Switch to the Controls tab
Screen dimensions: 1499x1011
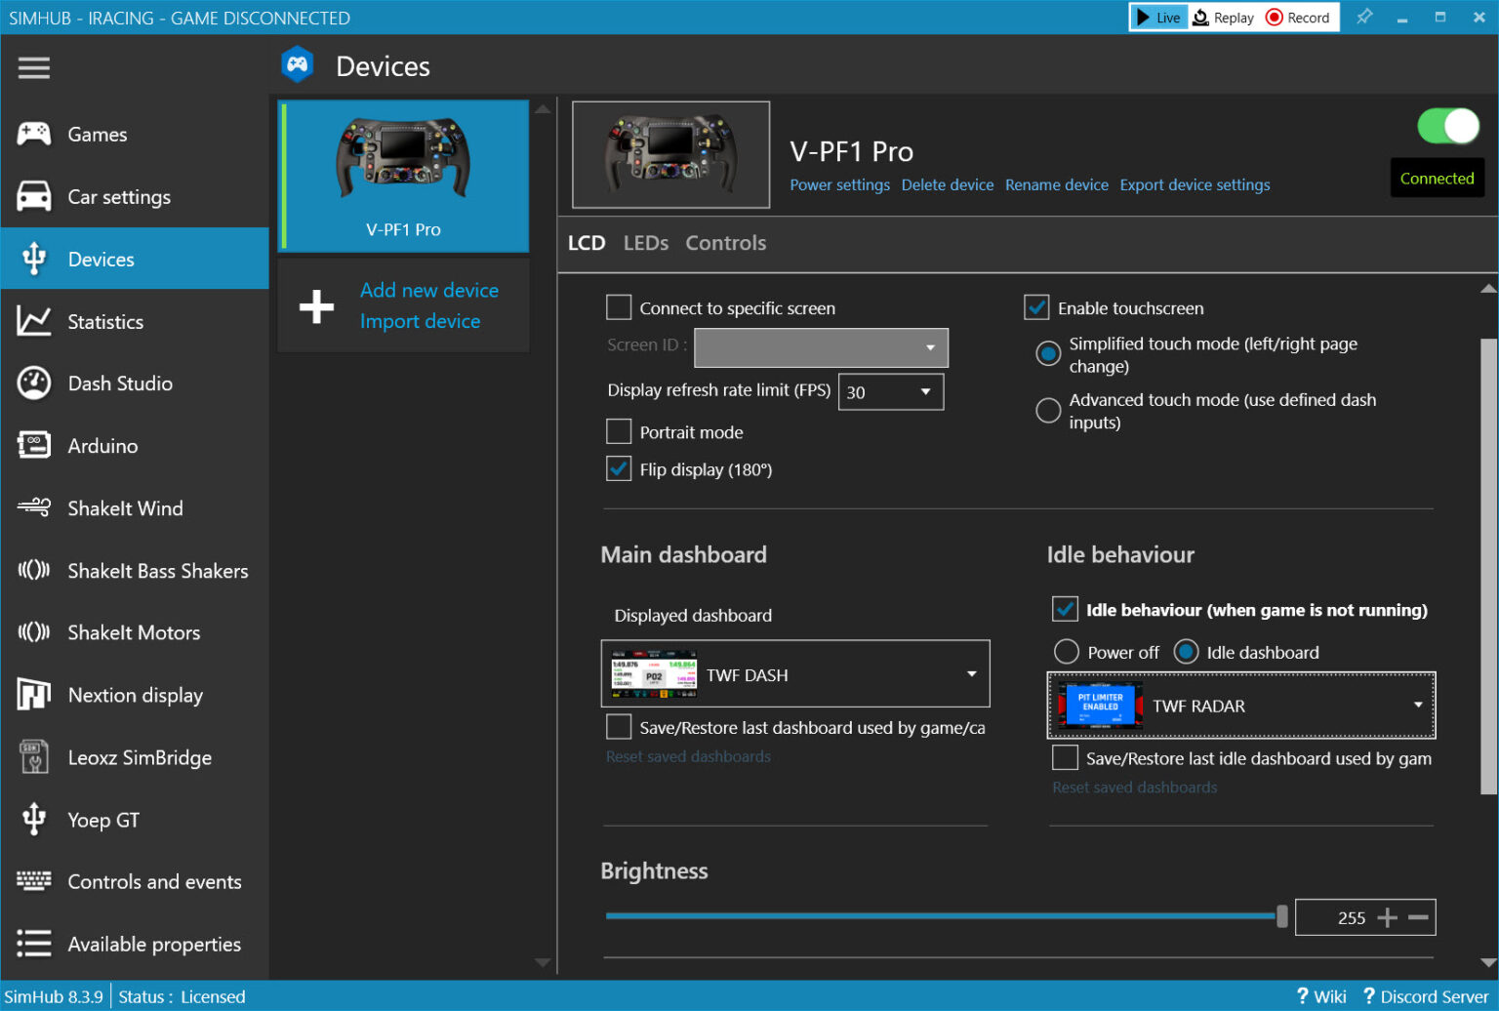(725, 243)
